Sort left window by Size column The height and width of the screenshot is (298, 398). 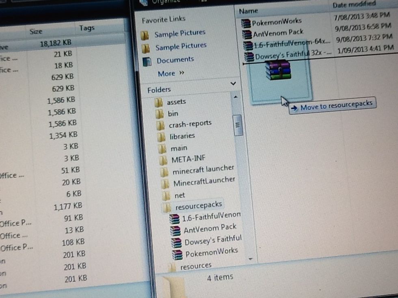coord(36,32)
